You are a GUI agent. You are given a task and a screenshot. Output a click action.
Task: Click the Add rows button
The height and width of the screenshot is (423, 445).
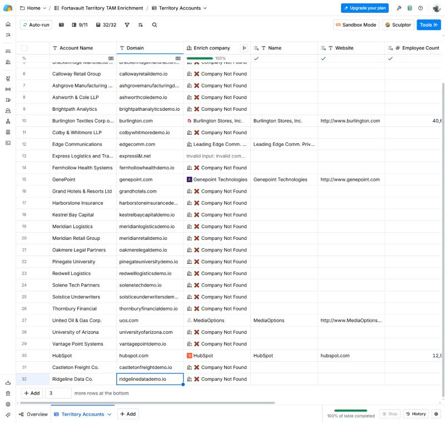[32, 393]
